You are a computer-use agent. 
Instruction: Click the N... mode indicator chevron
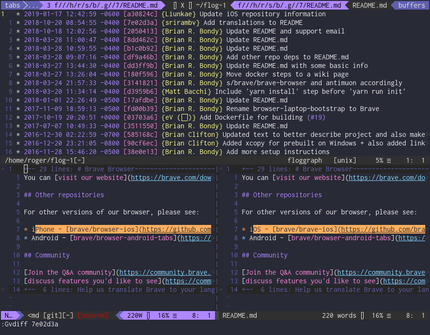(10, 315)
